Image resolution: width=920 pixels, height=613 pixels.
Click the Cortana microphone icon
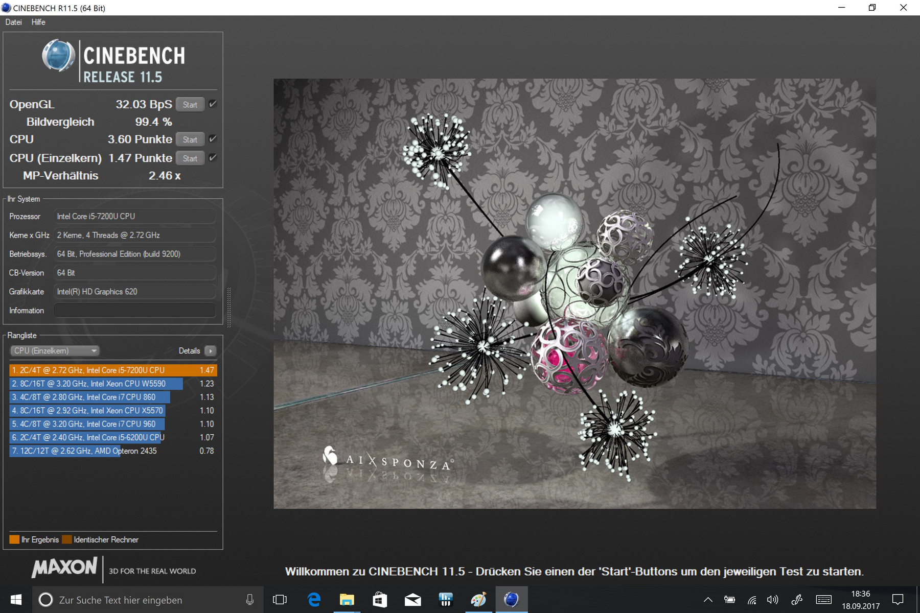(x=250, y=600)
